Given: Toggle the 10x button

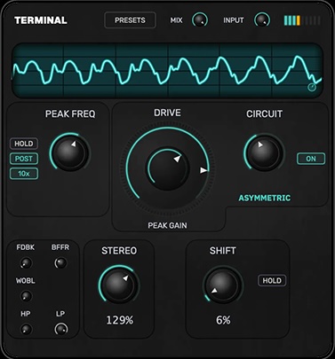Looking at the screenshot, I should (24, 174).
